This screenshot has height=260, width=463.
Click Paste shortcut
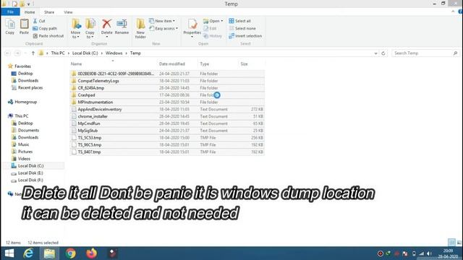pos(48,35)
